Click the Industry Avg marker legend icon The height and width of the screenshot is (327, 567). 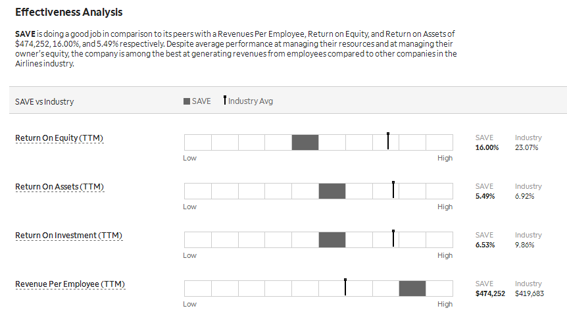[x=224, y=100]
